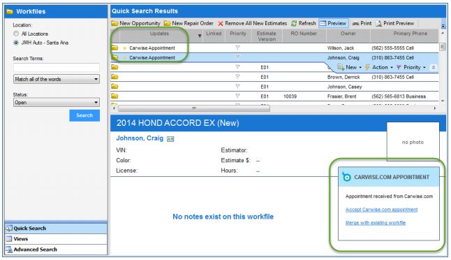The width and height of the screenshot is (451, 260).
Task: Open Print Preview from toolbar
Action: [x=395, y=23]
